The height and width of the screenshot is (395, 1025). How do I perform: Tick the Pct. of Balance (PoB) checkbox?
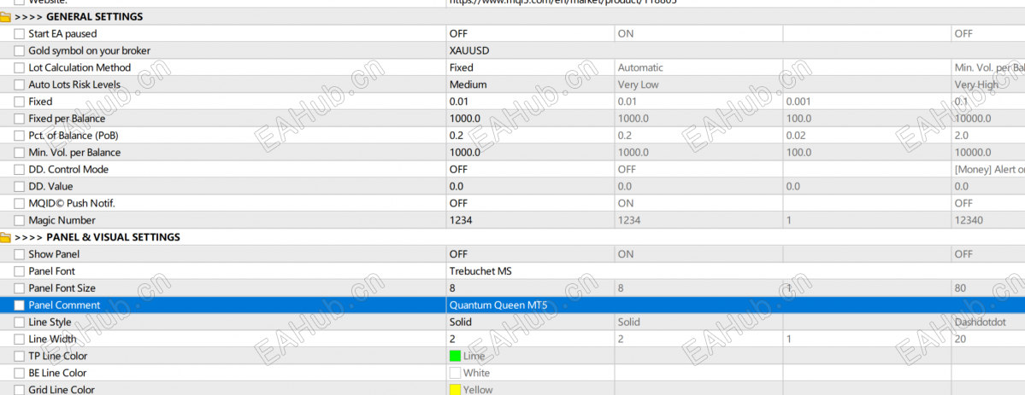[19, 136]
